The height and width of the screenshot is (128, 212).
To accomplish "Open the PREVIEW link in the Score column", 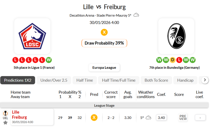I will click(x=183, y=117).
